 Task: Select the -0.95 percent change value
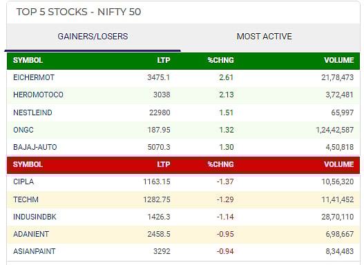click(x=225, y=234)
